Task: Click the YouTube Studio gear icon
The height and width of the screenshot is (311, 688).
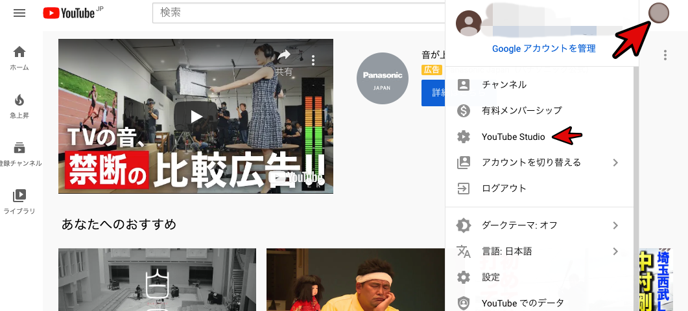Action: pyautogui.click(x=464, y=137)
